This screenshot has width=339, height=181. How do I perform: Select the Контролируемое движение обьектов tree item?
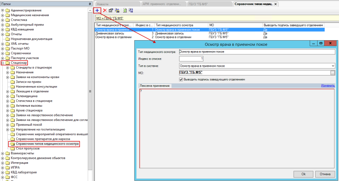[38, 158]
